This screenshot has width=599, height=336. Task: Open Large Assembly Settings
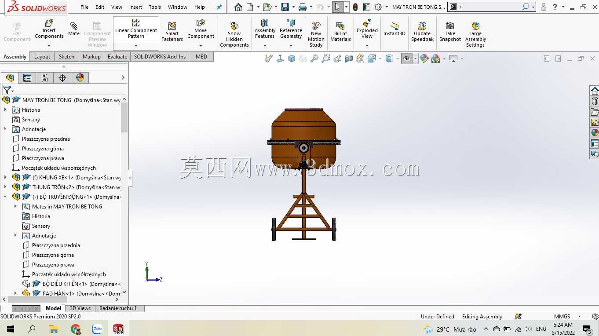[475, 35]
